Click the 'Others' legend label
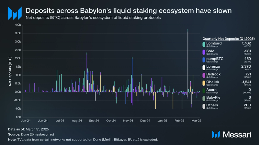The width and height of the screenshot is (259, 145). (x=212, y=105)
